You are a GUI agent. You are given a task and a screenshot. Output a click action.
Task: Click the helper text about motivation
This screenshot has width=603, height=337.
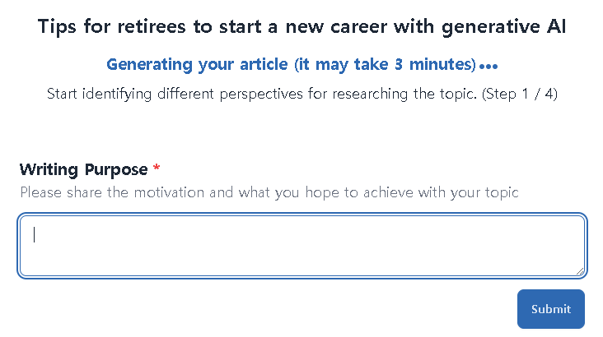[x=269, y=193]
